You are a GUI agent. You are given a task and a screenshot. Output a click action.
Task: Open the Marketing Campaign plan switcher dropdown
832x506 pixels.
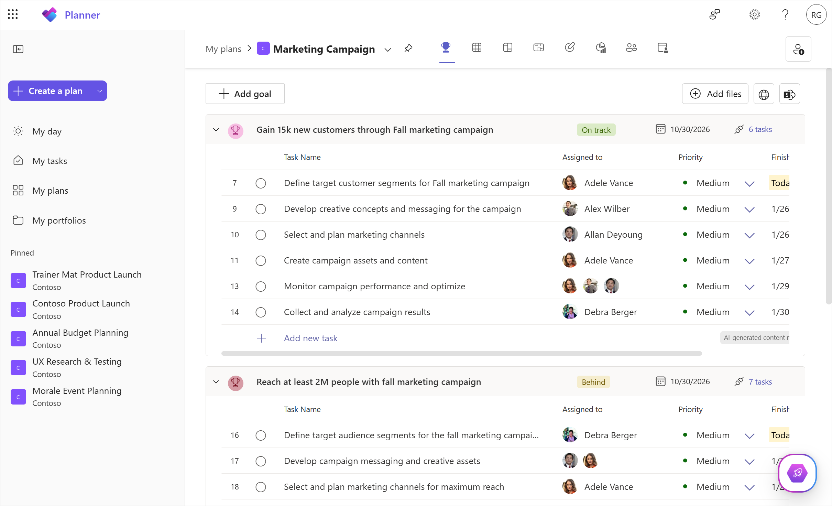[388, 50]
